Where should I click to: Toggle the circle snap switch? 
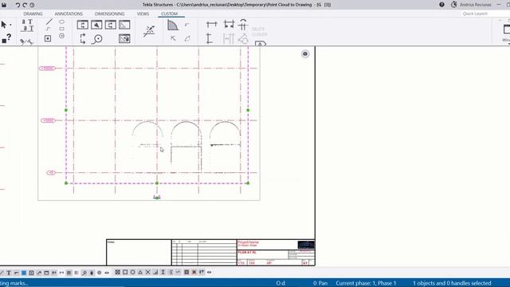[133, 272]
